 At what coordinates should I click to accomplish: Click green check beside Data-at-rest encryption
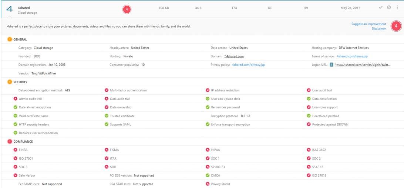pyautogui.click(x=15, y=107)
